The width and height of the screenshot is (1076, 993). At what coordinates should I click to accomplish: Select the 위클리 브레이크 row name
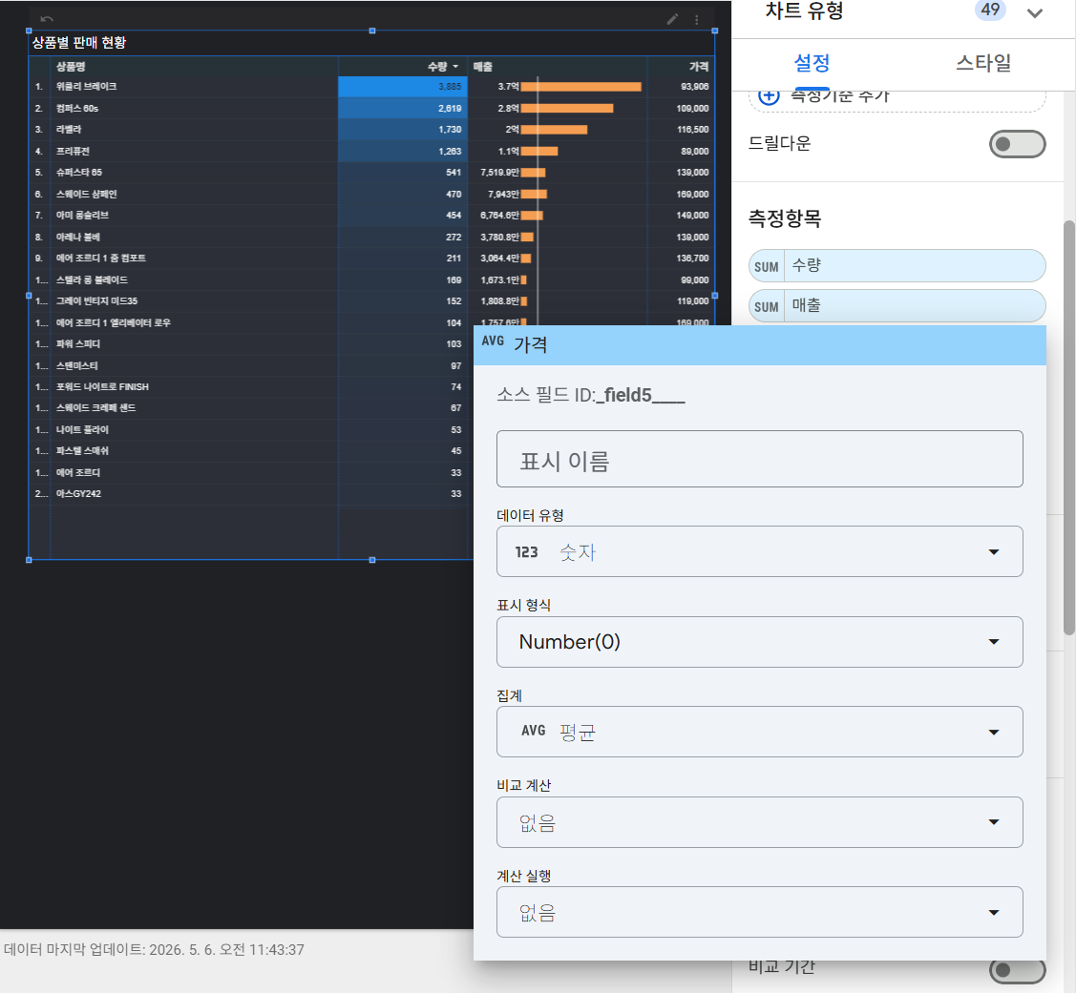pyautogui.click(x=87, y=87)
